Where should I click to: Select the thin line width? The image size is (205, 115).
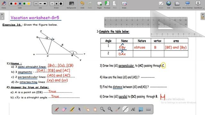coord(36,4)
